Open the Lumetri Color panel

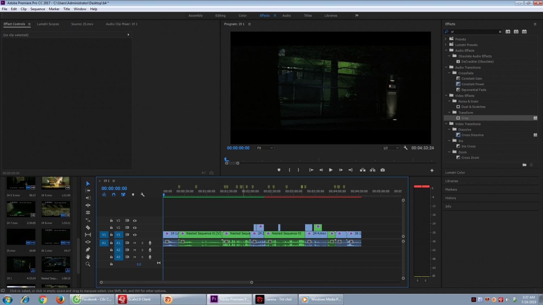point(455,173)
